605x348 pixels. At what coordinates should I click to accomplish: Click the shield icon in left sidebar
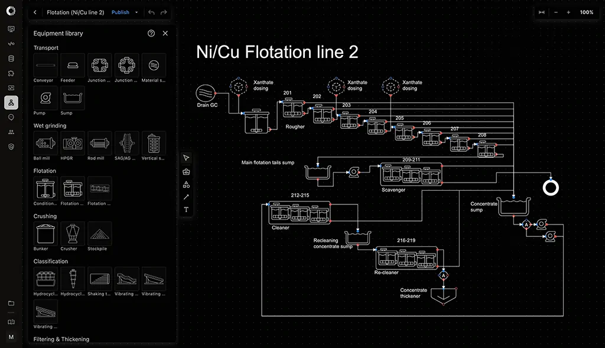[x=11, y=147]
